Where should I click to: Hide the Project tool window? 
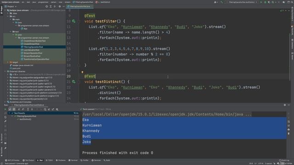click(x=64, y=6)
